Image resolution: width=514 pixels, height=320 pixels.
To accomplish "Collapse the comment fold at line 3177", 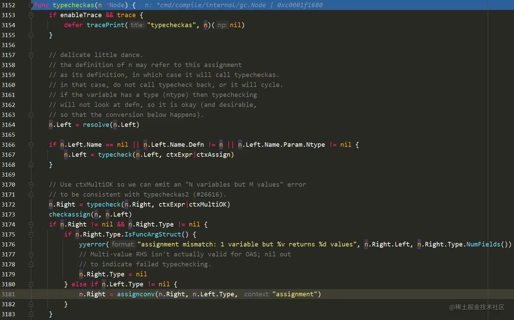I will tap(31, 254).
